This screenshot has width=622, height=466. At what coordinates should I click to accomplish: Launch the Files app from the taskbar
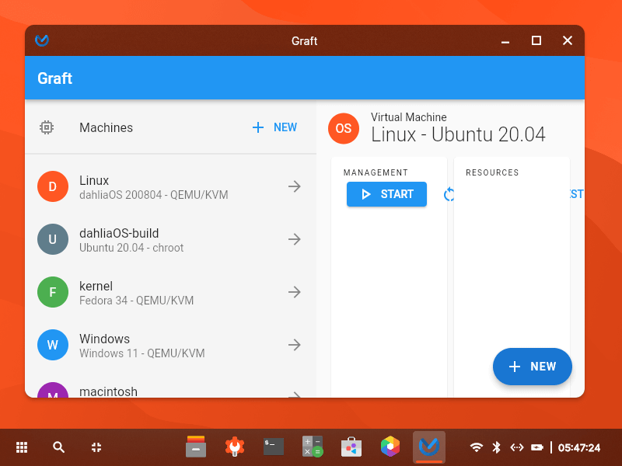point(196,447)
